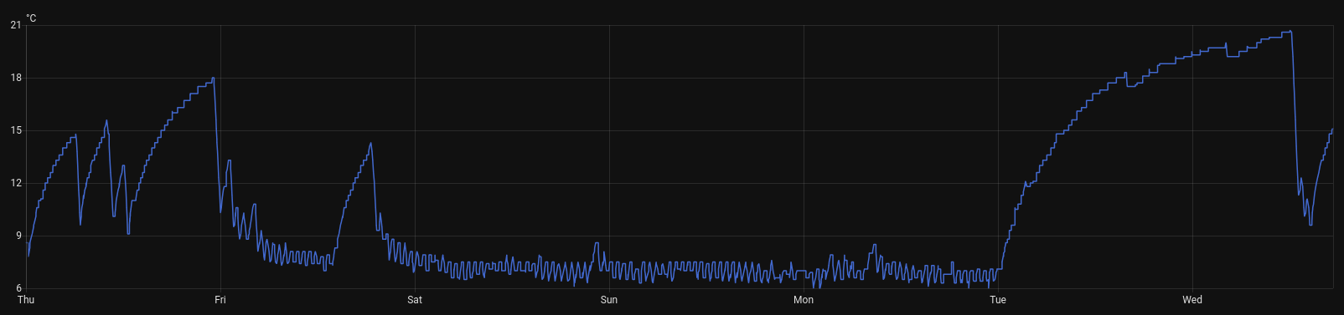The image size is (1344, 315).
Task: Select the small spike just before Sun
Action: [x=597, y=243]
